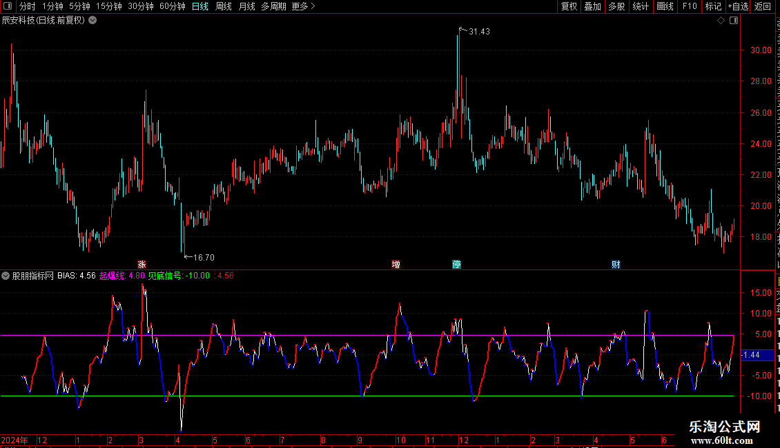This screenshot has height=448, width=780.
Task: Click the 30.00 price axis label
Action: point(761,50)
